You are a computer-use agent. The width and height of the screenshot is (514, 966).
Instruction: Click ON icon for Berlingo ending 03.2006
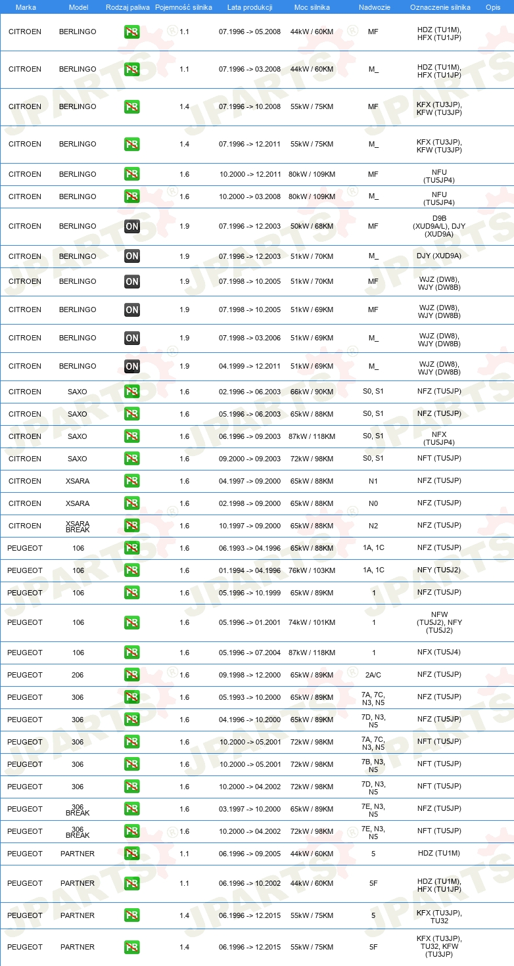click(132, 338)
